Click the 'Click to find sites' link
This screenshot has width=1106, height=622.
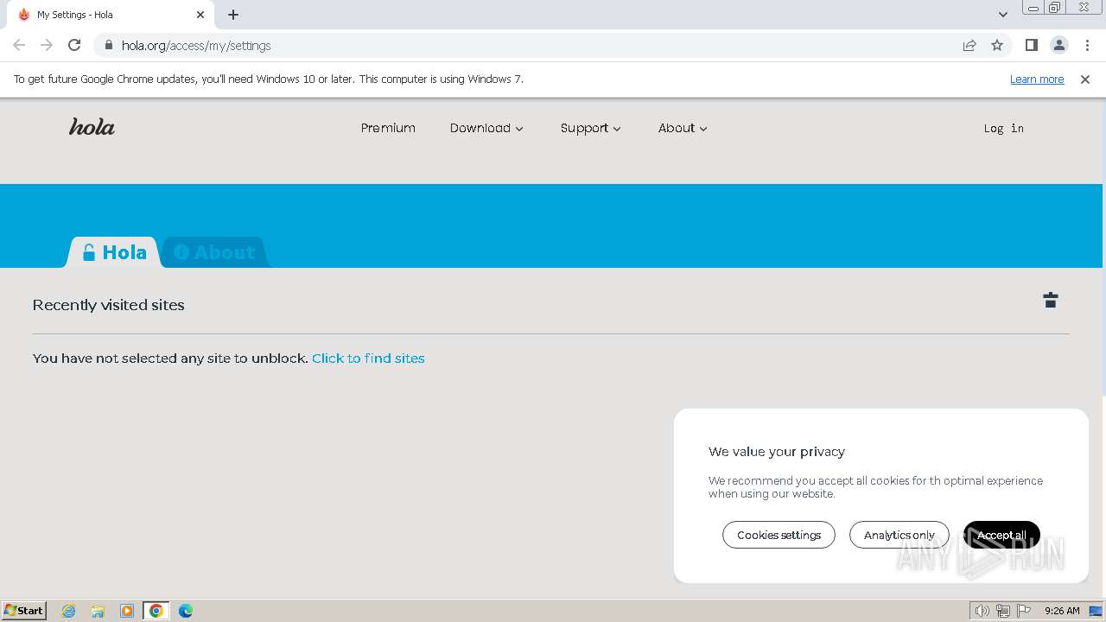(368, 358)
